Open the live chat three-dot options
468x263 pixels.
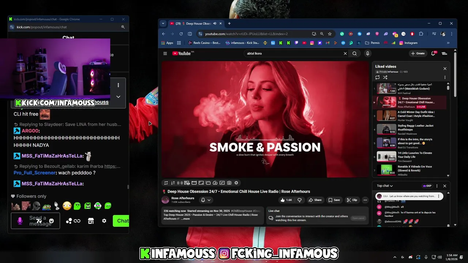437,186
